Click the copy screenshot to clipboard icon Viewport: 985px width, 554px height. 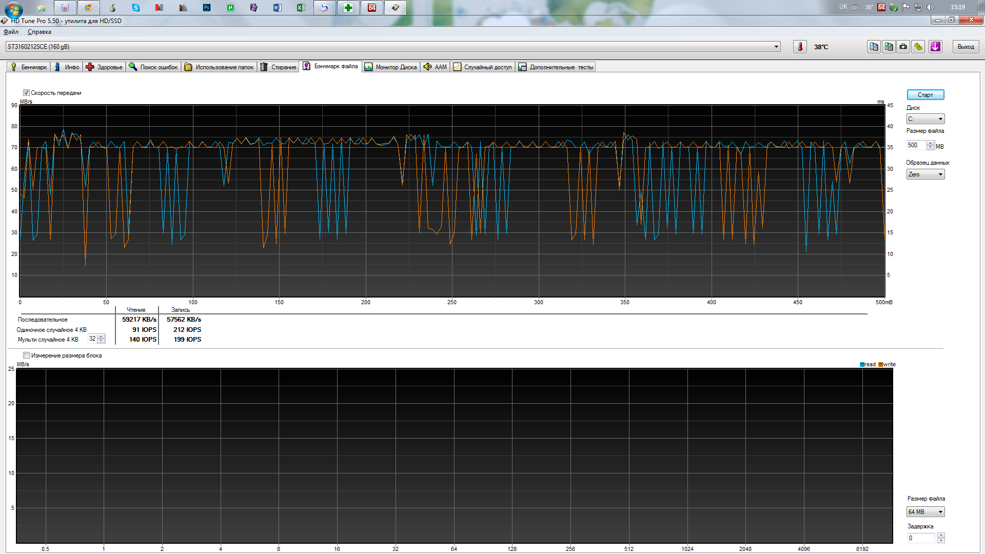[889, 47]
